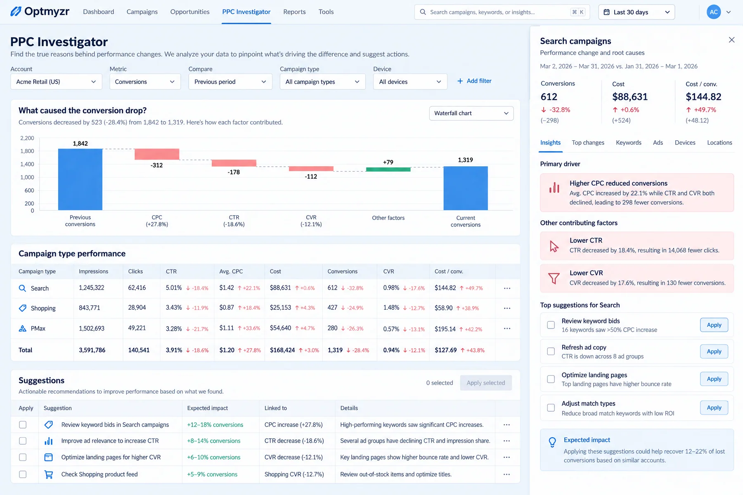Click the PMax icon in campaign table
This screenshot has width=743, height=495.
(x=23, y=328)
